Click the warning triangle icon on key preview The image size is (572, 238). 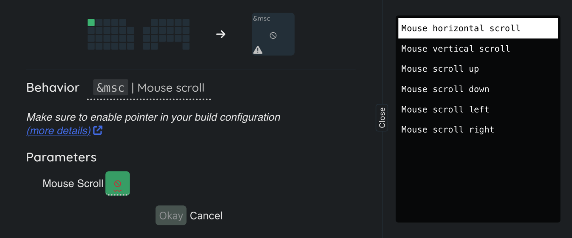258,50
